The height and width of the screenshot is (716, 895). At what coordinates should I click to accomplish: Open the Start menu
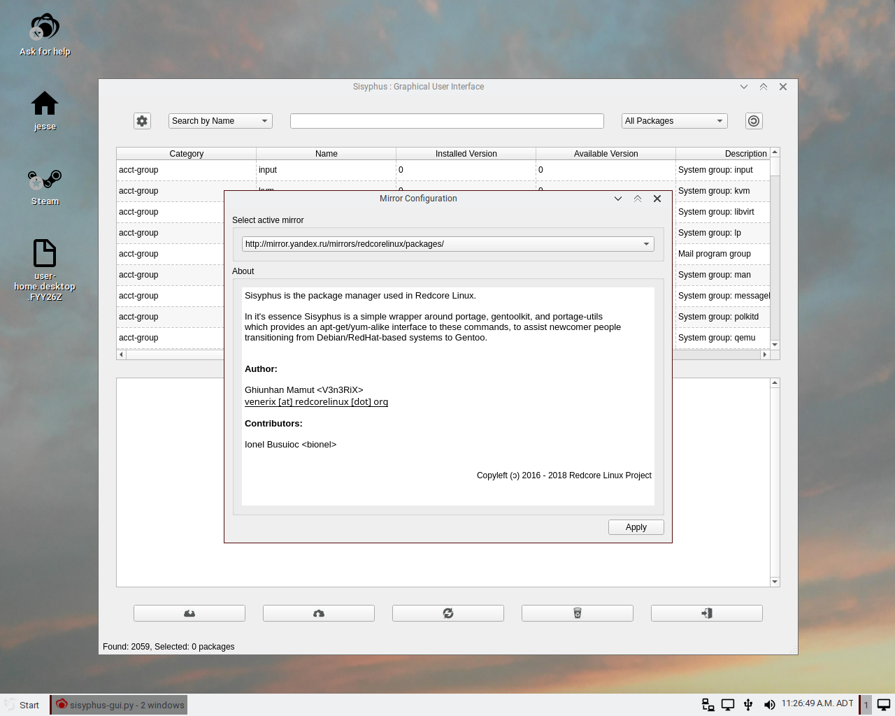[x=22, y=705]
